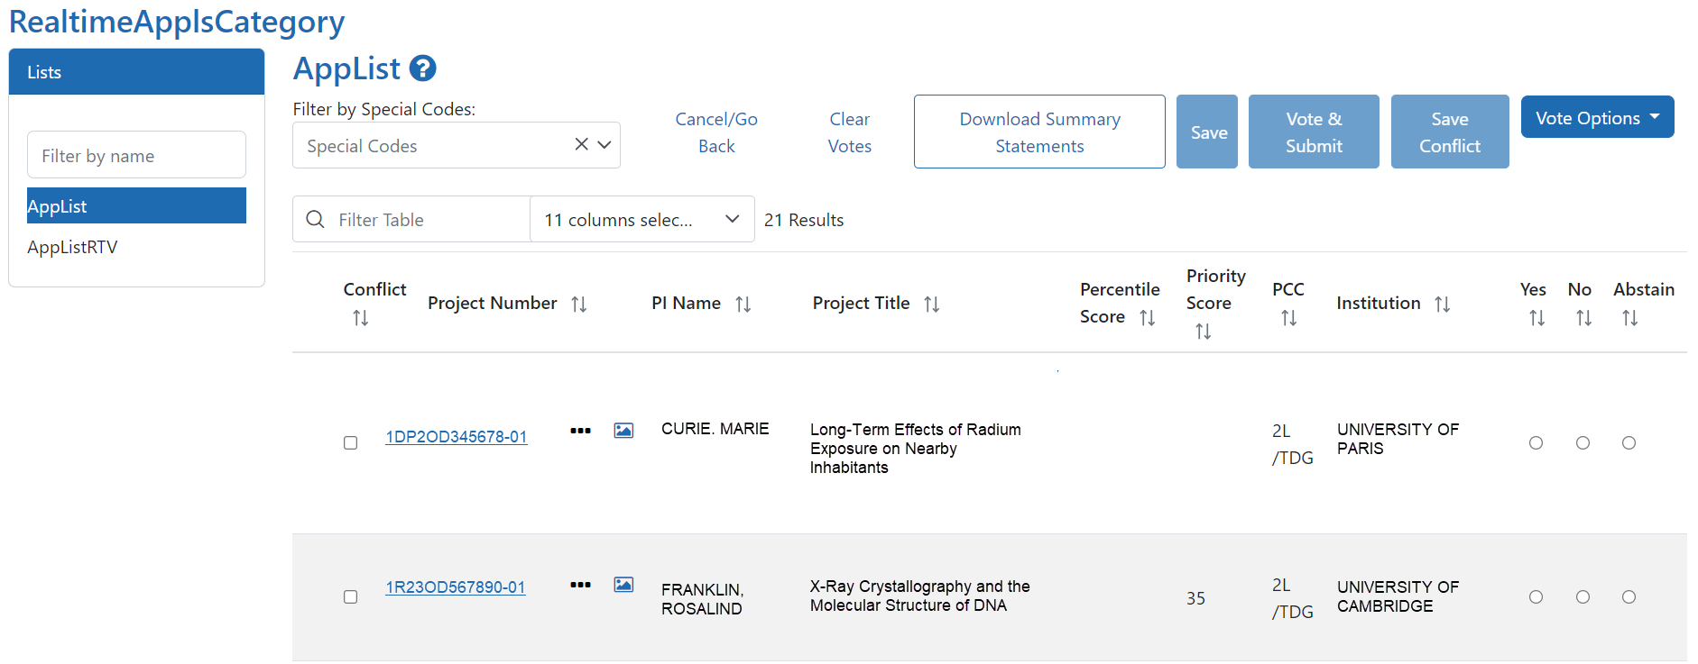Click the image icon in Curie's row

click(623, 431)
